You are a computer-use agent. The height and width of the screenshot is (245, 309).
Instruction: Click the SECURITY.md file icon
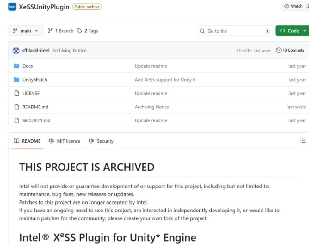pyautogui.click(x=17, y=120)
